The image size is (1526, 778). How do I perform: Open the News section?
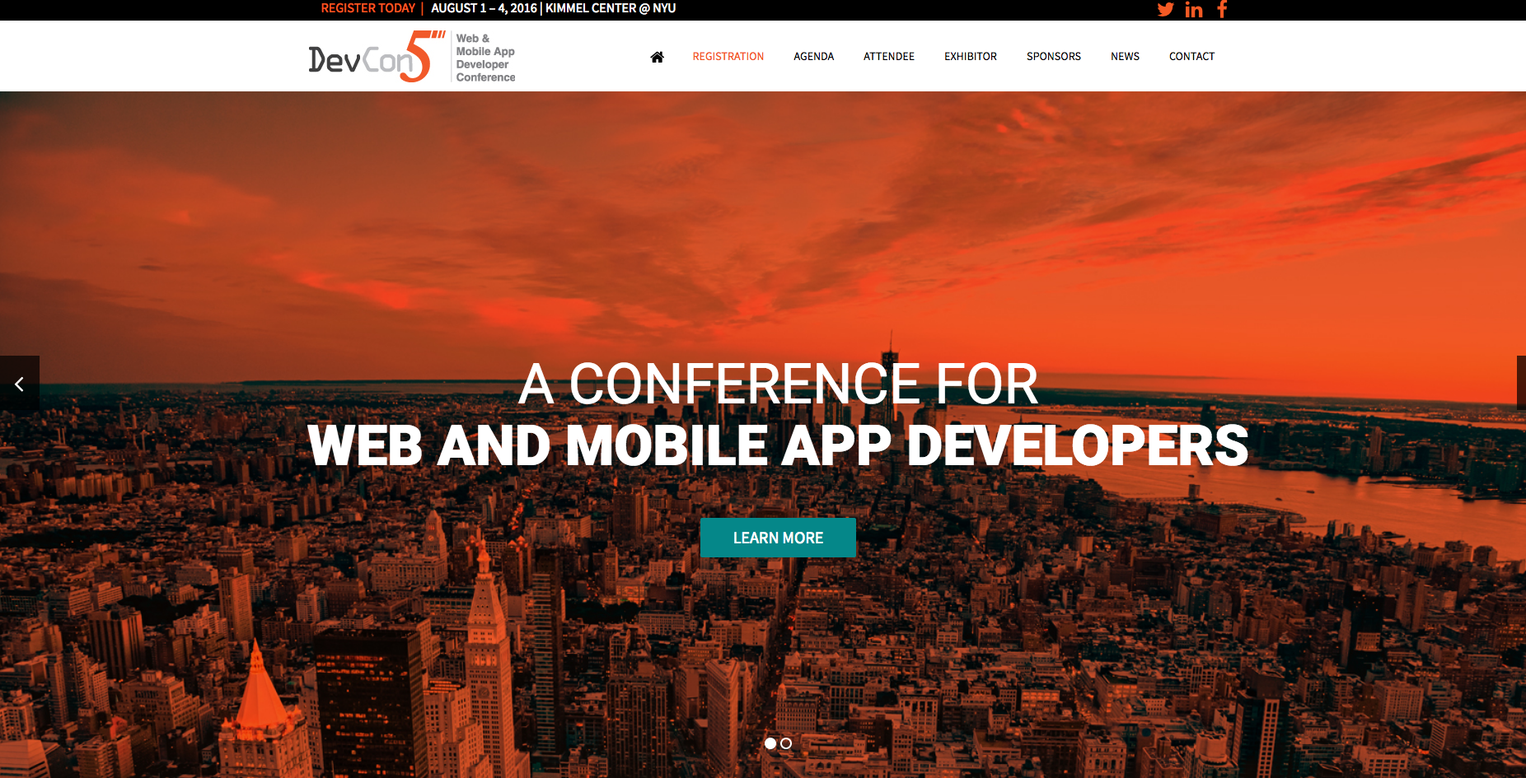[x=1125, y=57]
